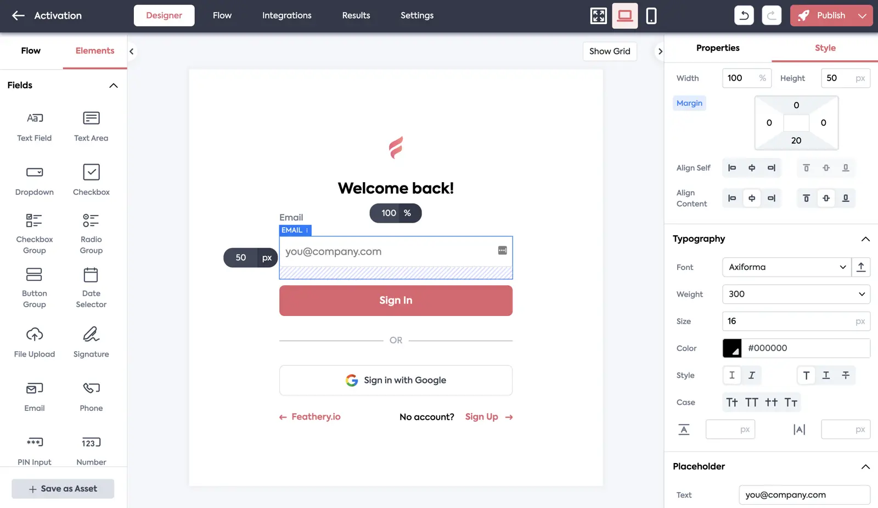
Task: Switch to mobile viewport preview
Action: 651,16
